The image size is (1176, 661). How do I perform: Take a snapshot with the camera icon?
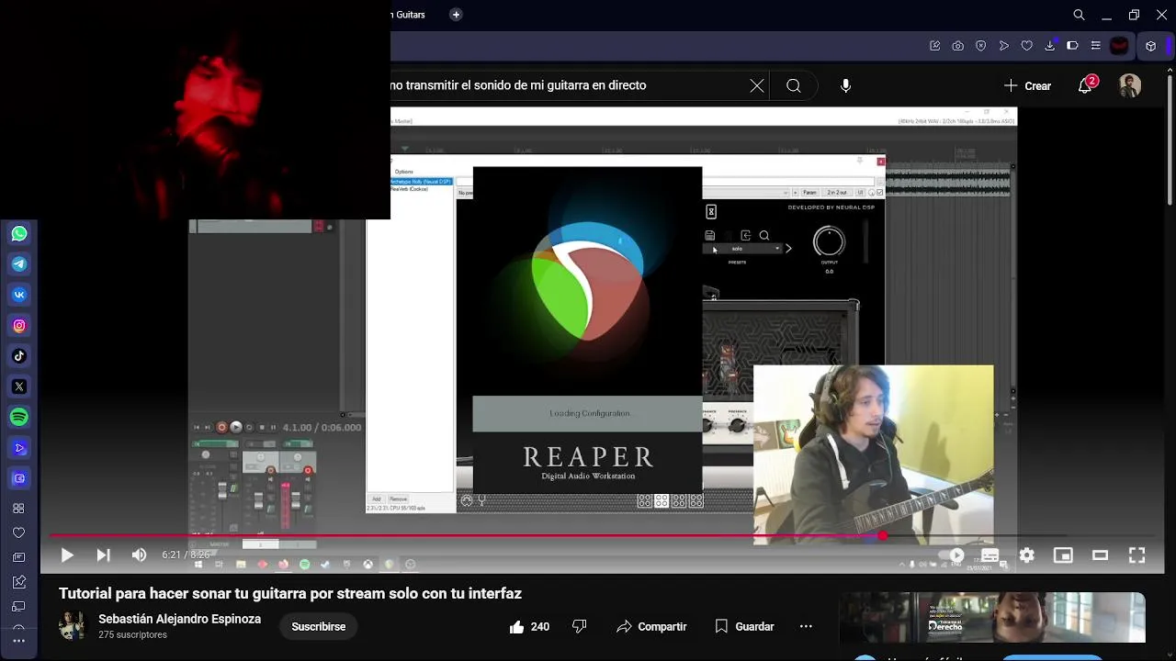coord(958,46)
